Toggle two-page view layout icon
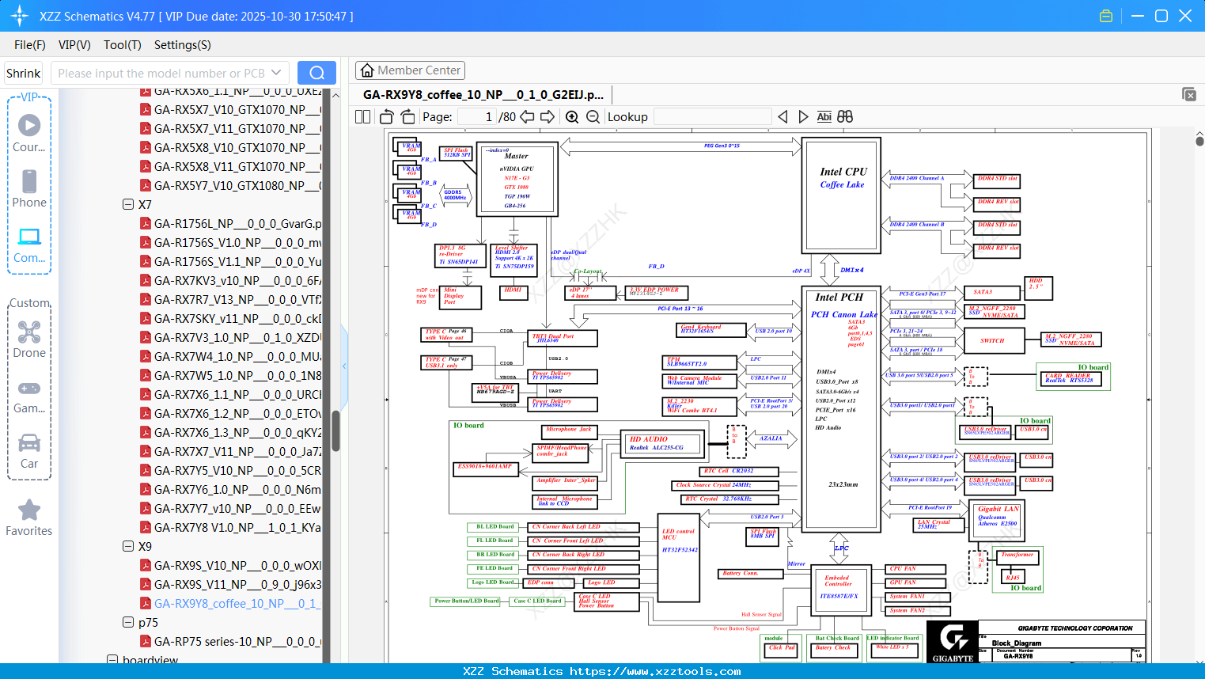The height and width of the screenshot is (679, 1205). pyautogui.click(x=362, y=116)
